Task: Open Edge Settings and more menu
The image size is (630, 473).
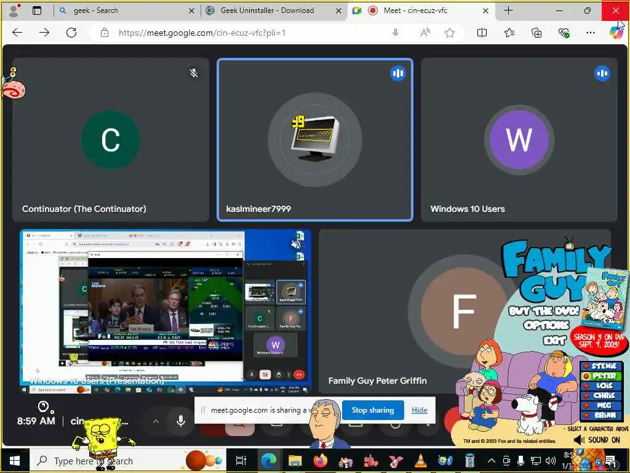Action: pyautogui.click(x=590, y=33)
